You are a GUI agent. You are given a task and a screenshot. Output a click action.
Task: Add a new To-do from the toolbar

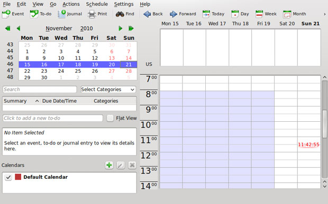(x=41, y=14)
